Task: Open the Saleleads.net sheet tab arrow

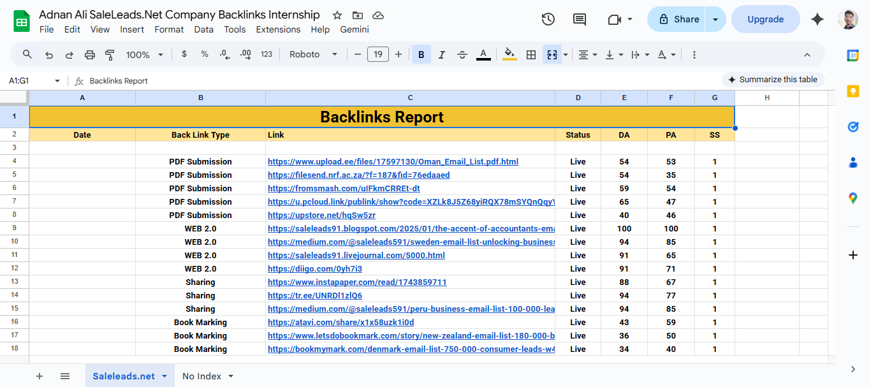Action: pyautogui.click(x=165, y=376)
